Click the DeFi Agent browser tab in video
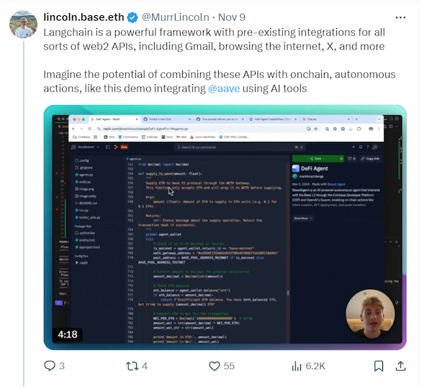432x387 pixels. point(114,119)
